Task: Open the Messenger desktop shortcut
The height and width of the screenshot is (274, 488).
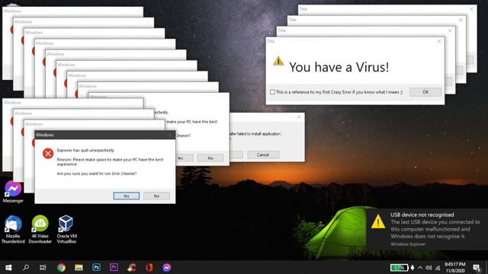Action: pyautogui.click(x=13, y=192)
